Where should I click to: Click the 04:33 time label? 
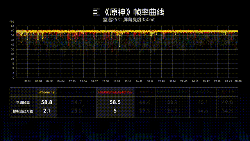(50, 81)
